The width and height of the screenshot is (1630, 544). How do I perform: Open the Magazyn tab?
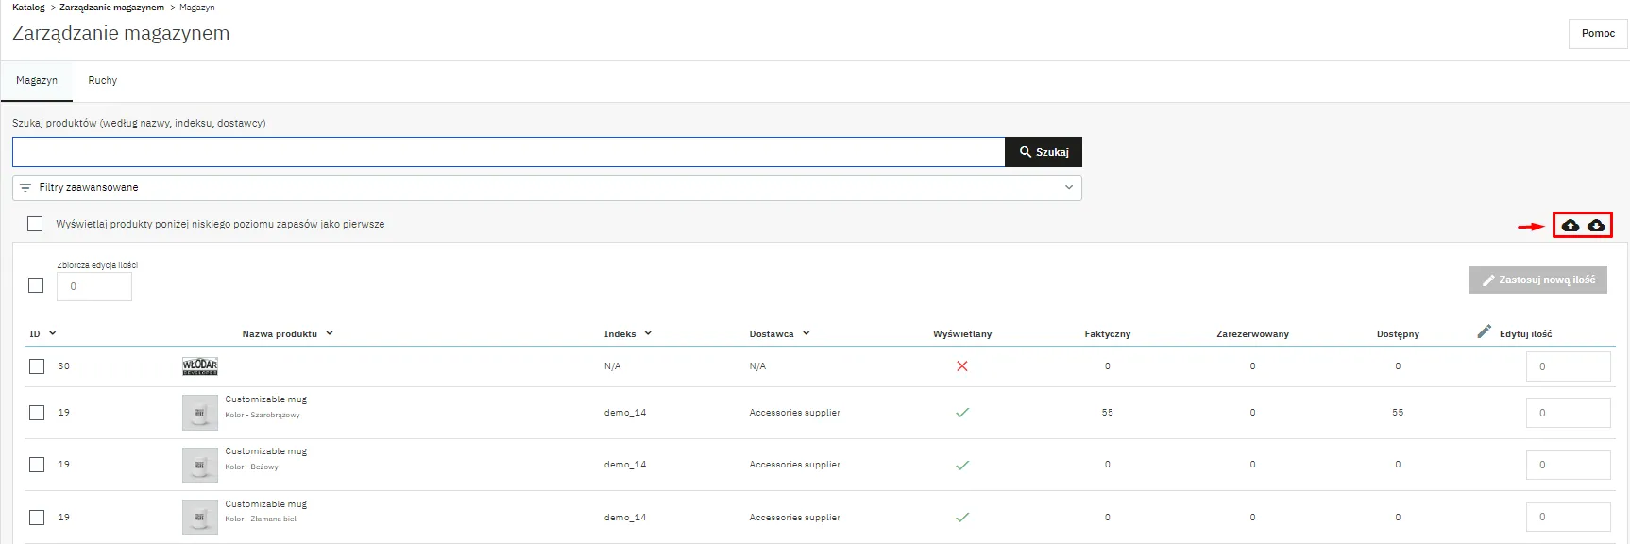click(x=37, y=81)
